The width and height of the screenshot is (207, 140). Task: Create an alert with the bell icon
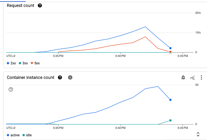point(183,77)
